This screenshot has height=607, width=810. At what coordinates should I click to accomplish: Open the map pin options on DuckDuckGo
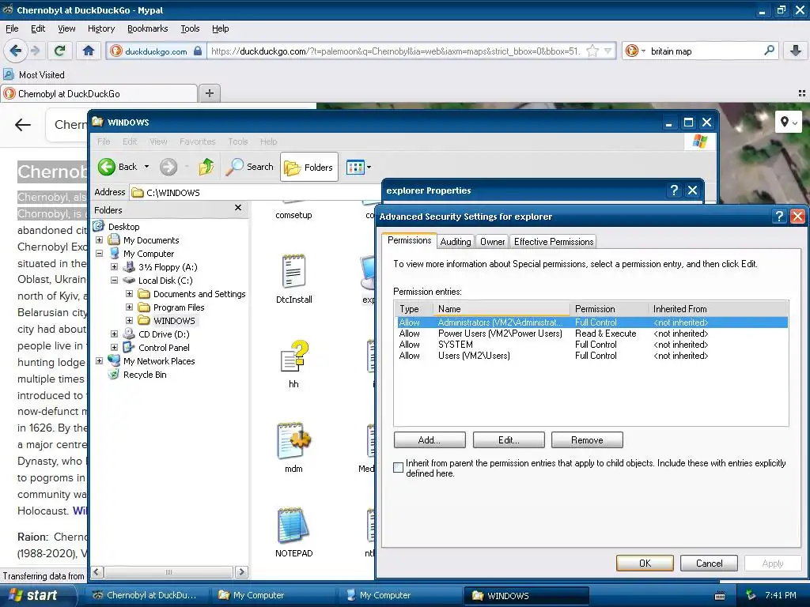click(789, 123)
